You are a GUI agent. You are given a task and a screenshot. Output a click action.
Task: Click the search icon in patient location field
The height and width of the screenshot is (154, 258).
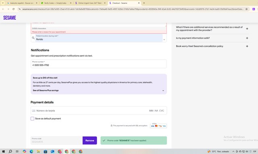coord(33,38)
